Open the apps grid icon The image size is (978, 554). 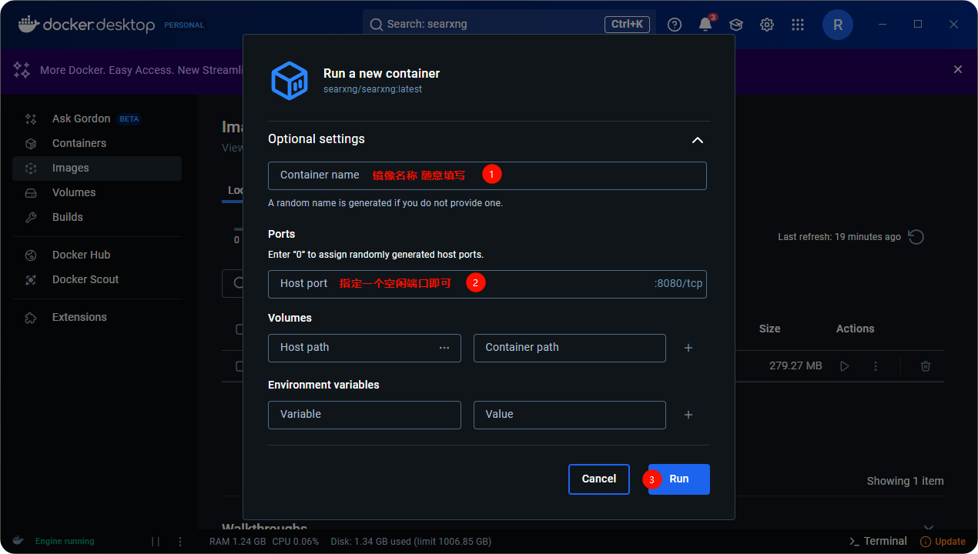click(798, 25)
